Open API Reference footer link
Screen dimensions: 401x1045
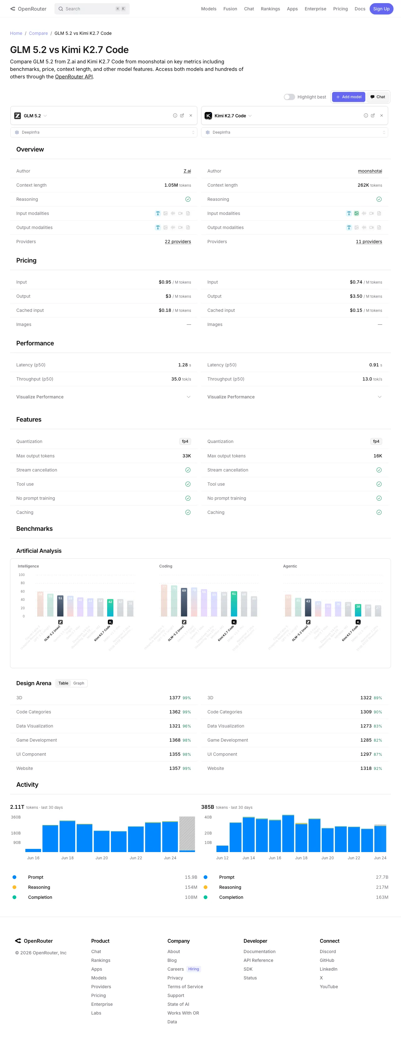point(258,960)
